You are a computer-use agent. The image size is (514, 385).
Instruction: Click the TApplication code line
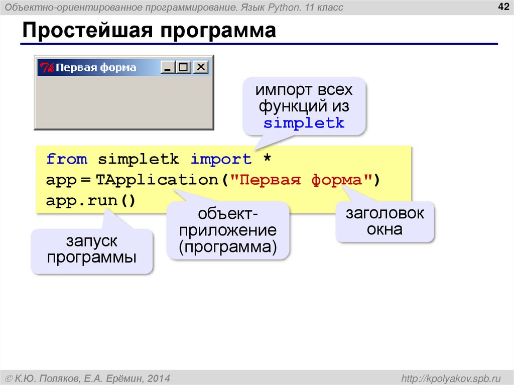click(213, 180)
